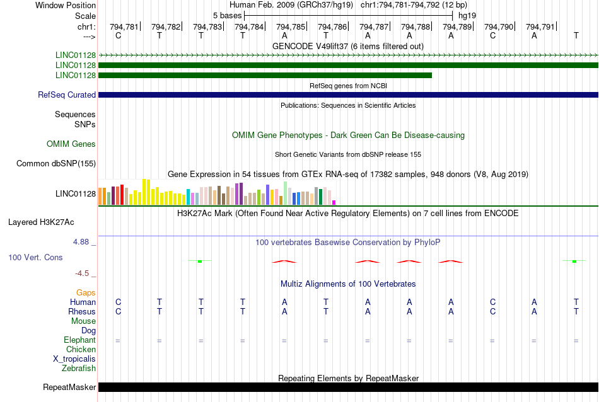Click the black LINC01128 GTEx track label
The width and height of the screenshot is (599, 402).
coord(75,193)
